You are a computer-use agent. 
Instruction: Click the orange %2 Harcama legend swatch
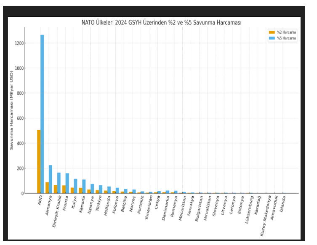[272, 32]
